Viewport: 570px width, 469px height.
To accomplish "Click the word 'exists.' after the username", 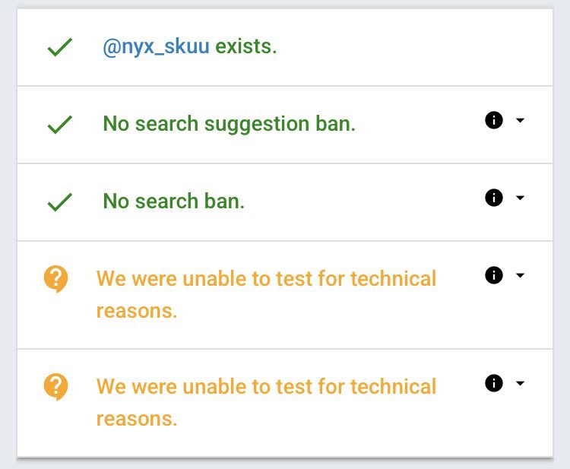I will tap(246, 47).
